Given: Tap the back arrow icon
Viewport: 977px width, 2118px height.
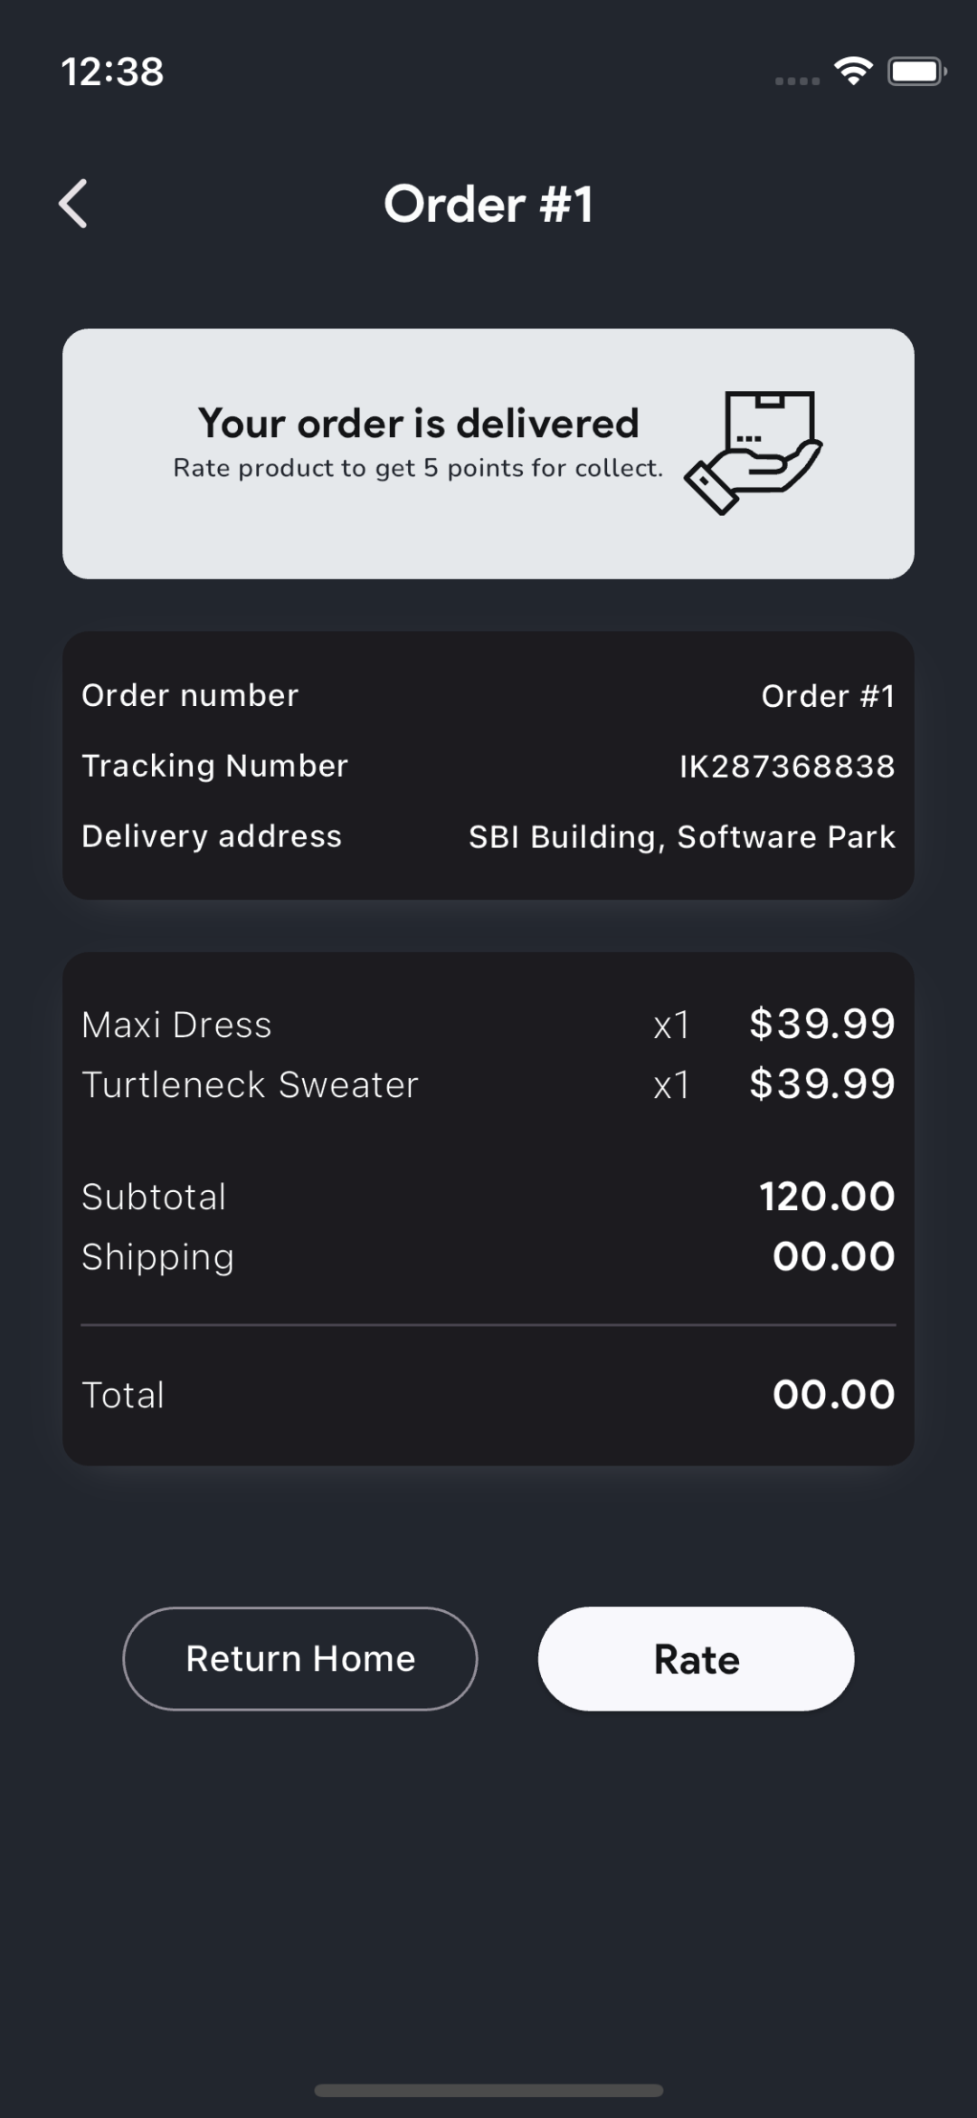Looking at the screenshot, I should pos(74,204).
